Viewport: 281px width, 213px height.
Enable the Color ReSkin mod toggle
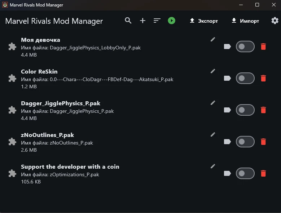tap(245, 78)
